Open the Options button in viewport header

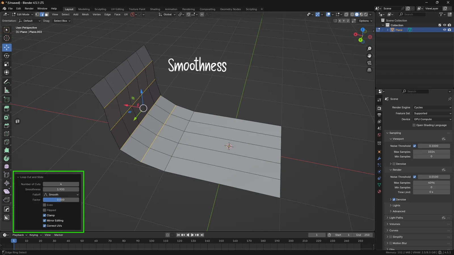365,21
